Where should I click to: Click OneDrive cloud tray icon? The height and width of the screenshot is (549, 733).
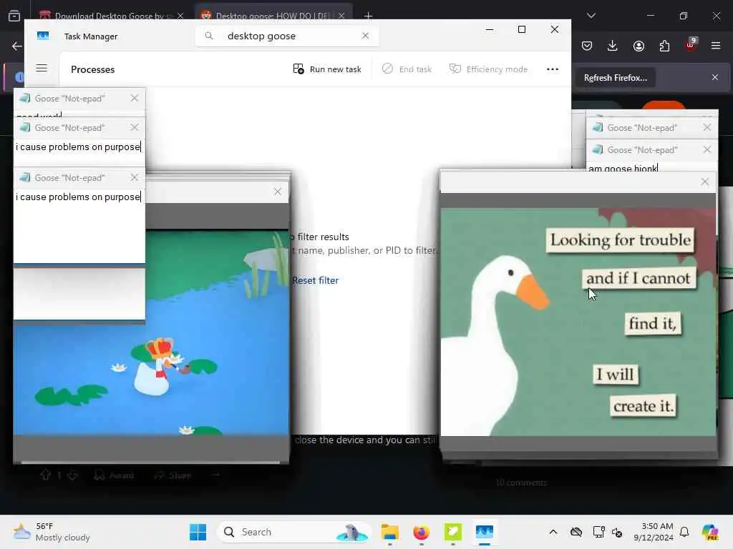[x=576, y=532]
